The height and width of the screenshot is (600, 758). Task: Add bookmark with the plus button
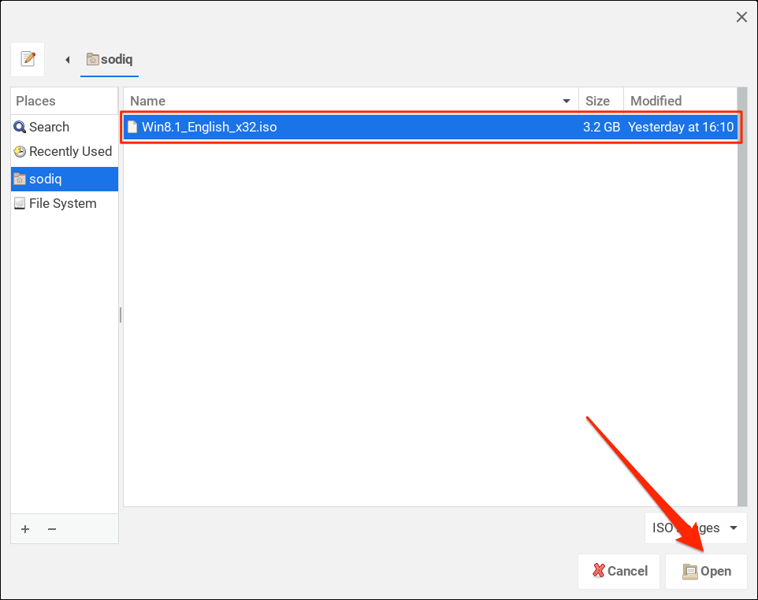25,529
